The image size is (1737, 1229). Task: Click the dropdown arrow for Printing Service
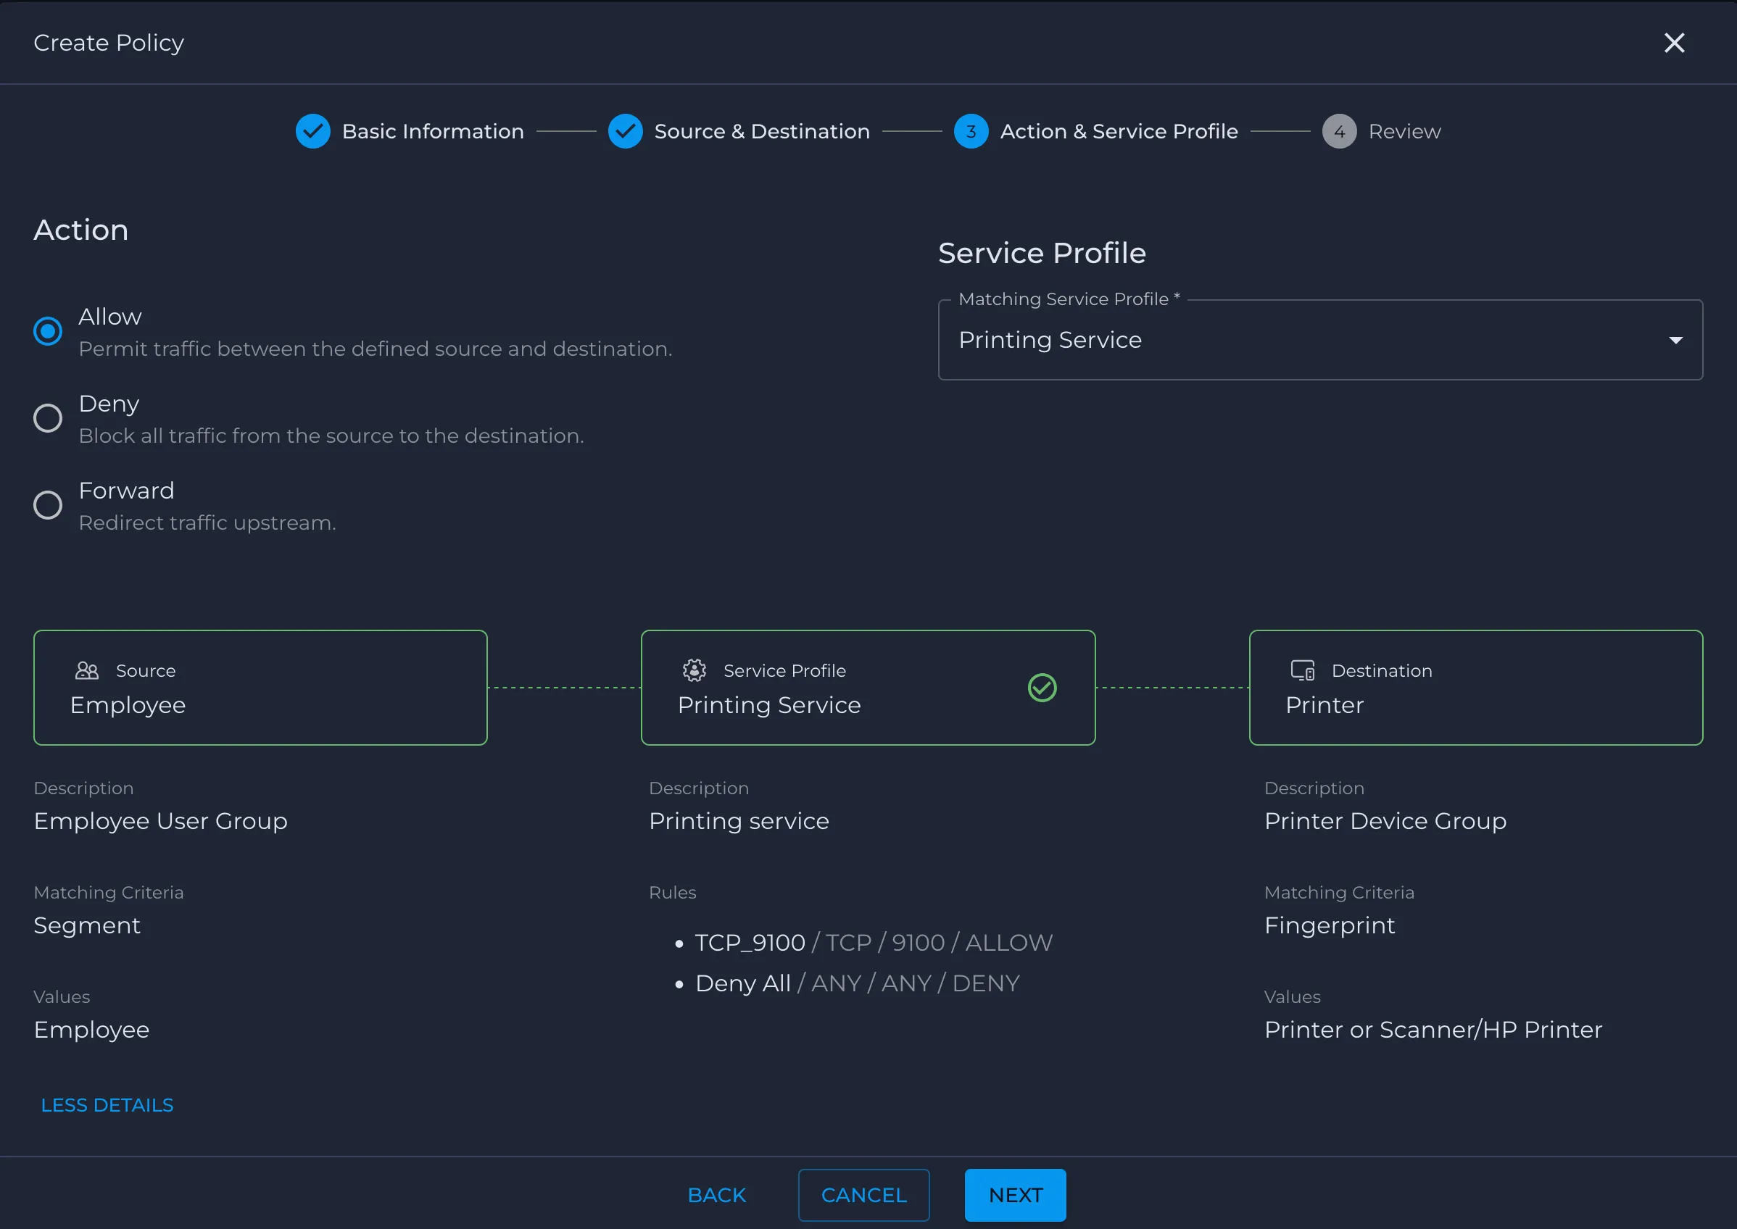[x=1675, y=341]
